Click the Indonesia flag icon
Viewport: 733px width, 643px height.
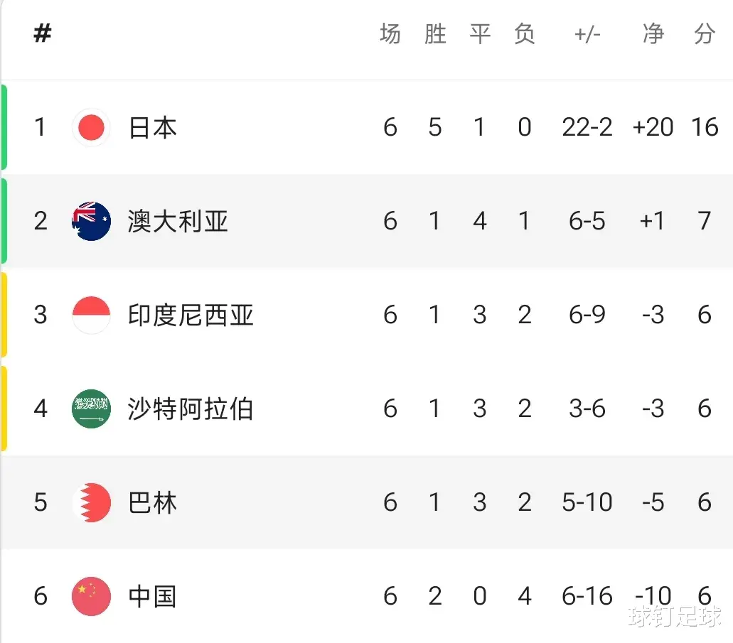tap(91, 315)
